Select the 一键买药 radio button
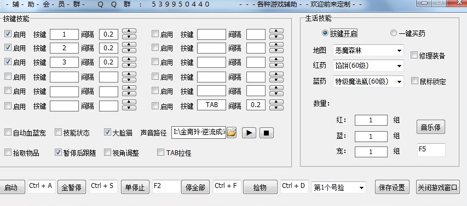The width and height of the screenshot is (467, 206). point(394,33)
